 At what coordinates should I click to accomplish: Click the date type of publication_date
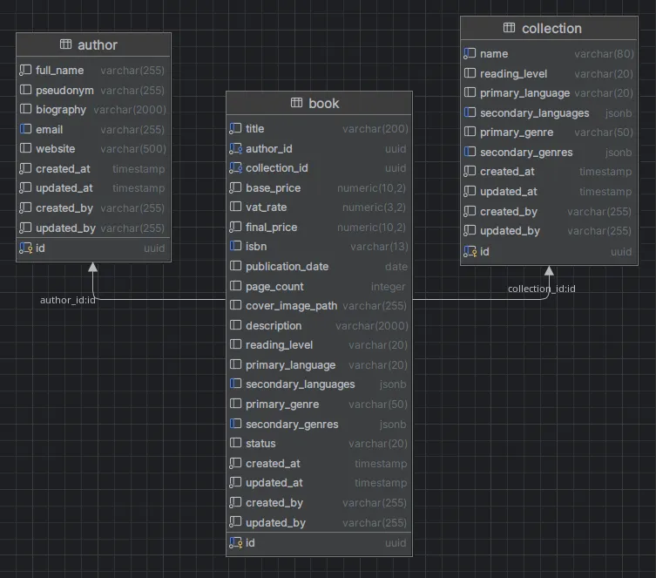(x=396, y=266)
